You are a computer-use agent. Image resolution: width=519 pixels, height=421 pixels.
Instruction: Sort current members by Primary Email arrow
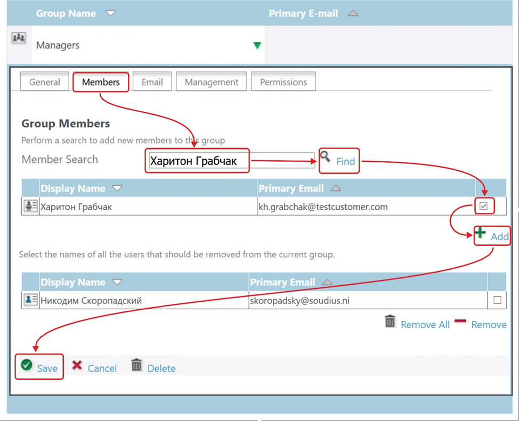pos(328,282)
